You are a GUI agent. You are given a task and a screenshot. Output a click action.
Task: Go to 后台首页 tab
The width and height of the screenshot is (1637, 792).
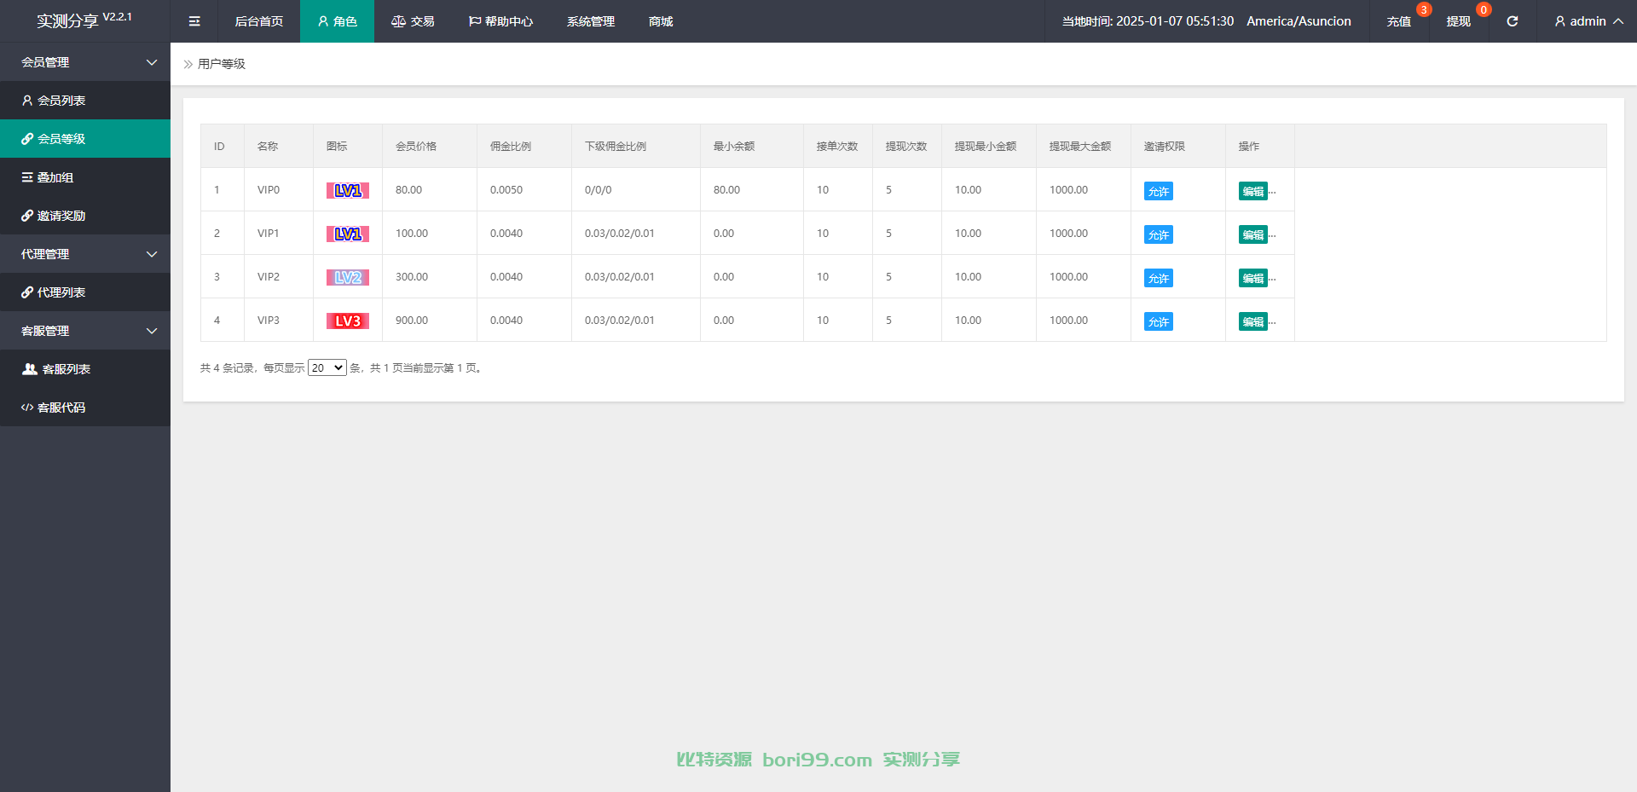[x=259, y=21]
